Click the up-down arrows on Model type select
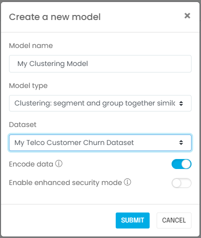Screen dimensions: 201x238 [181, 103]
